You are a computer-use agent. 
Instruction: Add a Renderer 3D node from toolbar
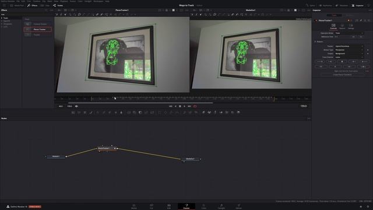tap(238, 113)
